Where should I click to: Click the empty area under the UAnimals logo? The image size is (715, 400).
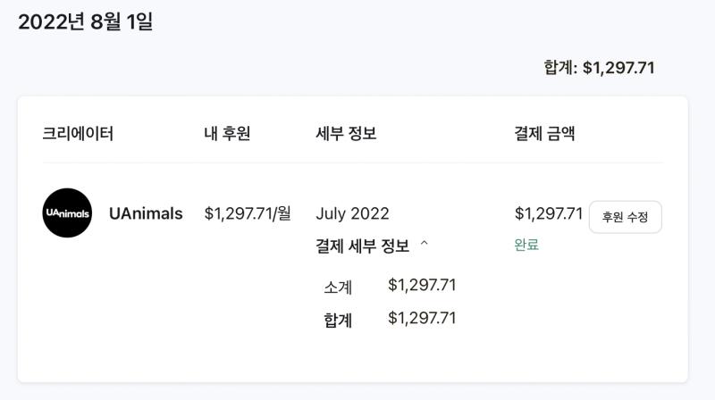tap(67, 310)
